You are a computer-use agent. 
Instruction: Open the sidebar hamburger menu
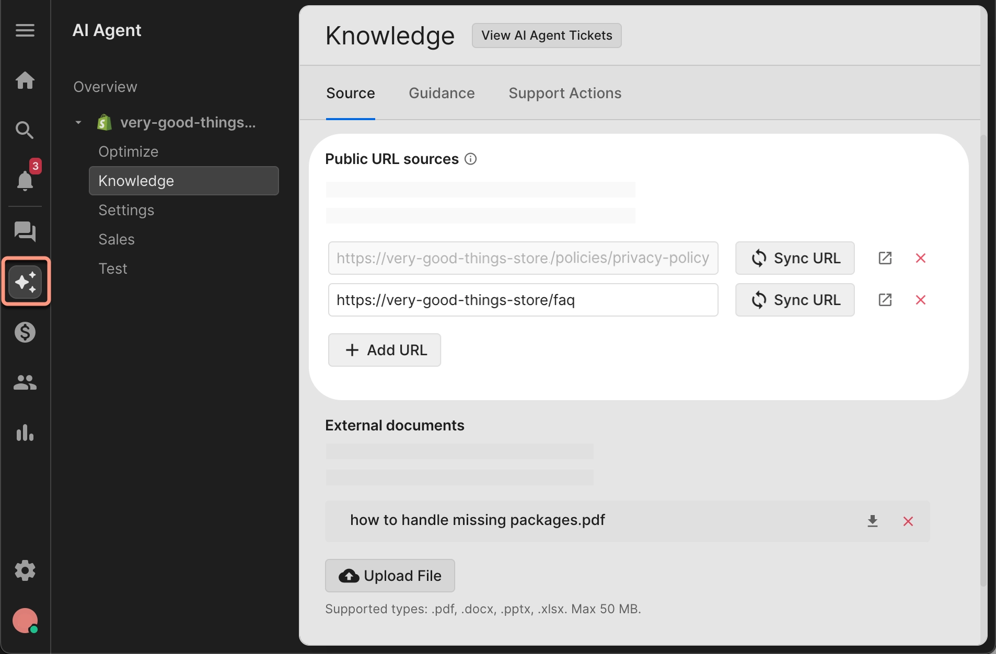[x=25, y=30]
